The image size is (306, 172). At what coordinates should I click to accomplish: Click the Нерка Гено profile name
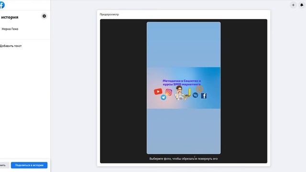pos(10,29)
